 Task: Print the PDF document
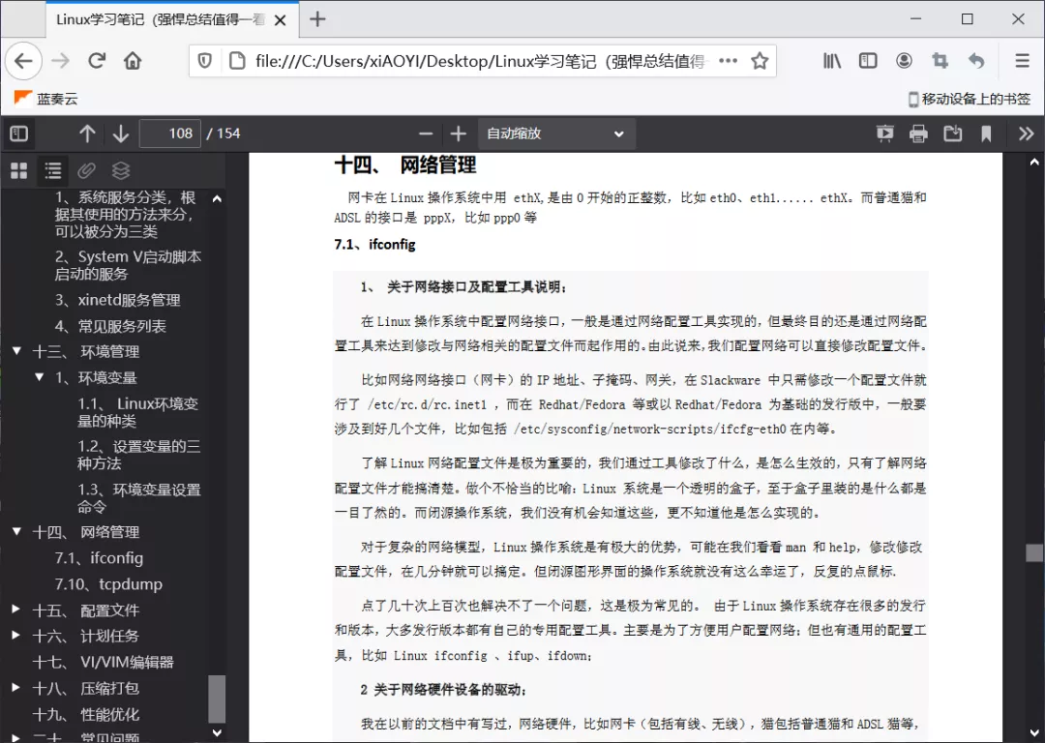click(918, 134)
